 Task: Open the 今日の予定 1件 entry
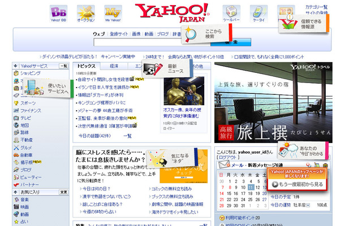285,197
